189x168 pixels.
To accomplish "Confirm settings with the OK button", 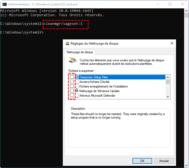I will tap(142, 161).
